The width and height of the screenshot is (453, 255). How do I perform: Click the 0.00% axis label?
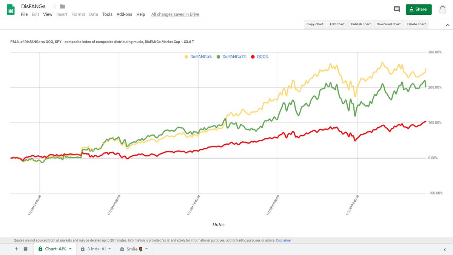point(432,158)
